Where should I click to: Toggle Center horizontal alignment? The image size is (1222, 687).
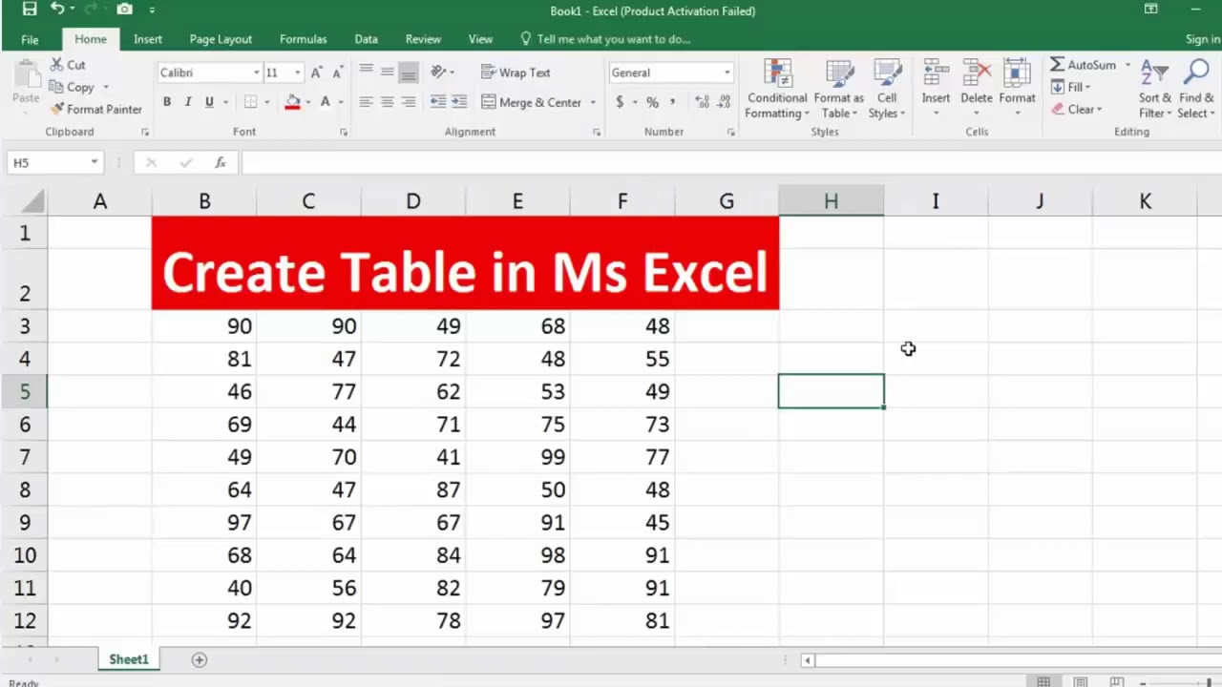387,102
